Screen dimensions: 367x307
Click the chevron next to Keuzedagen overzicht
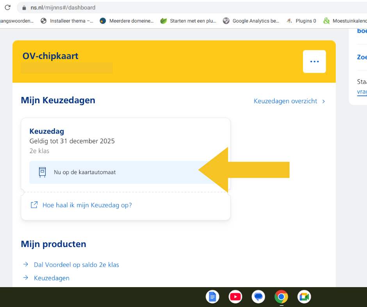click(323, 101)
